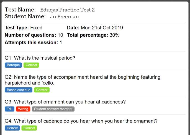Click the Attempts this session value
Screen dimensions: 190x135
61,43
